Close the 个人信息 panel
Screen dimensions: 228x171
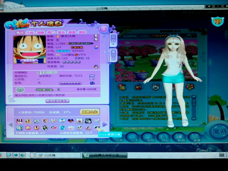click(x=104, y=29)
